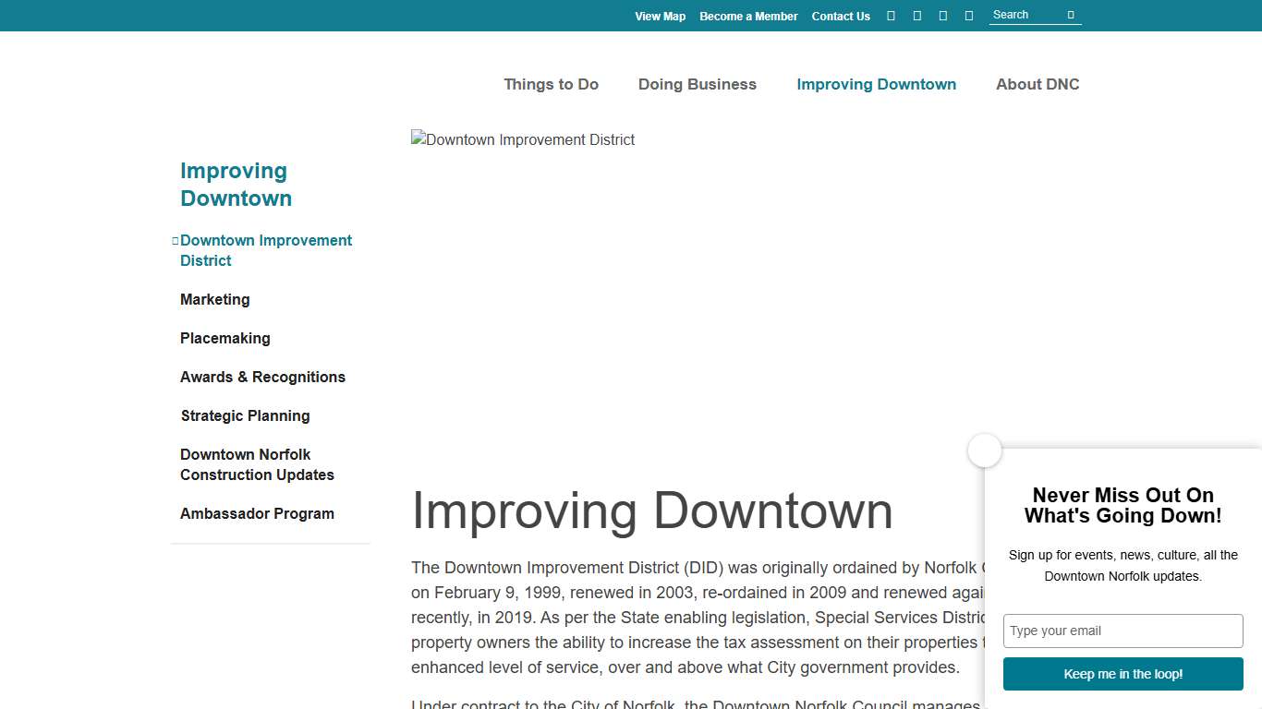Viewport: 1262px width, 709px height.
Task: Click the fourth social media icon
Action: coord(969,15)
